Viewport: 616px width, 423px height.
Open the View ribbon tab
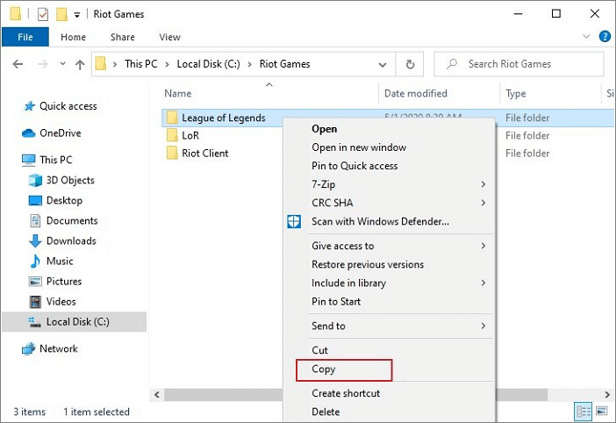tap(169, 37)
